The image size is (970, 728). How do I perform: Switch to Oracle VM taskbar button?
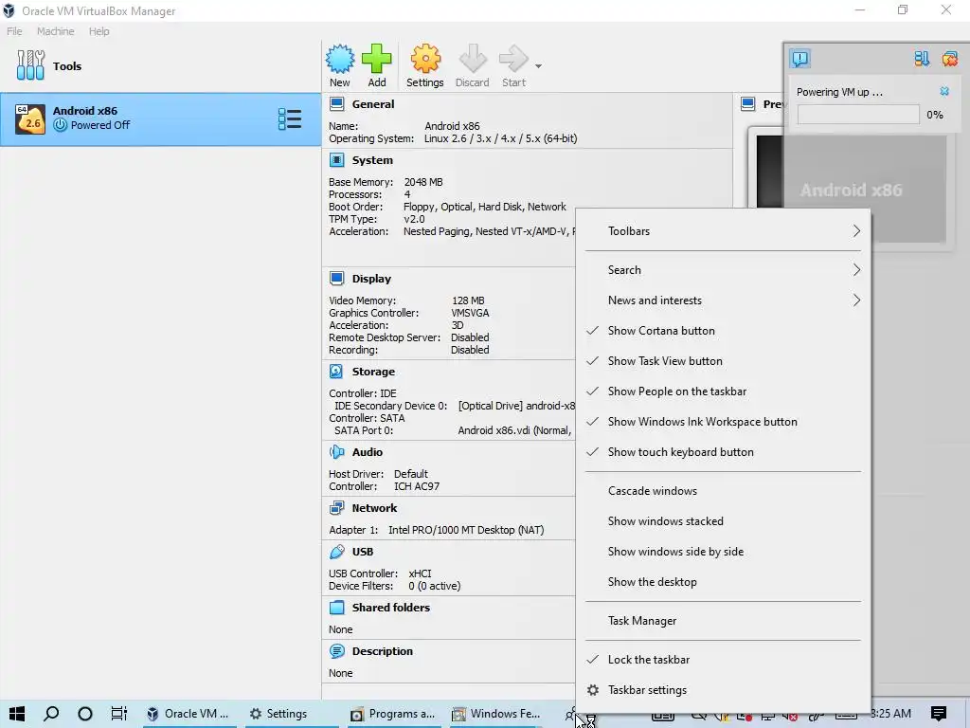(x=189, y=714)
